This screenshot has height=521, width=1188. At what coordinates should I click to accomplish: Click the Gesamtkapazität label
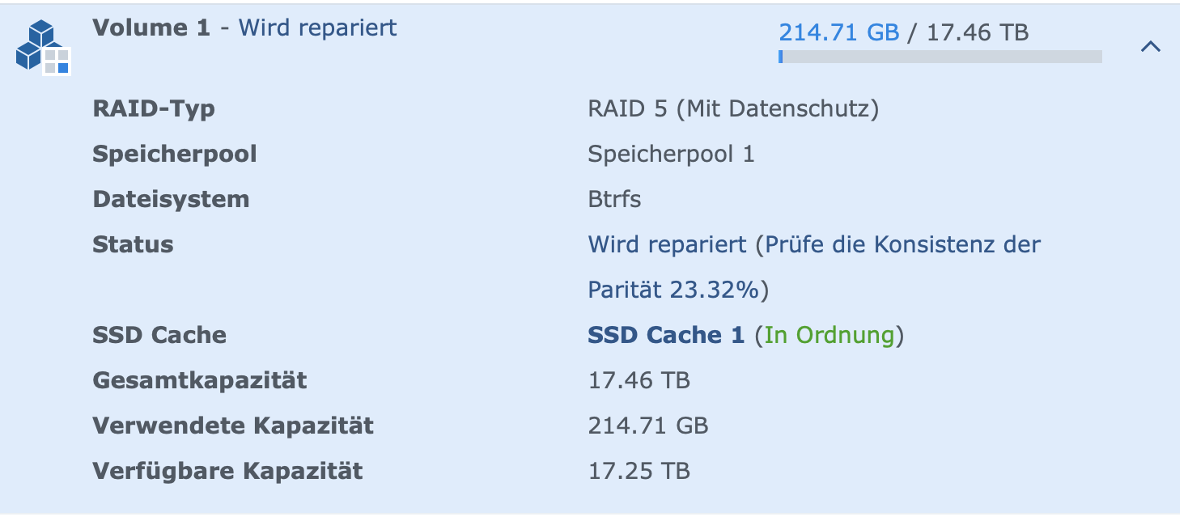coord(200,380)
